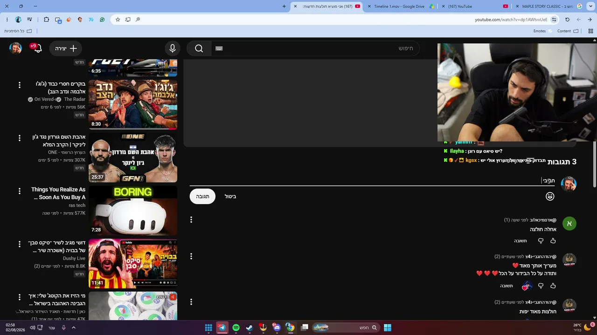Open the Ori Vered channel link

(x=44, y=99)
